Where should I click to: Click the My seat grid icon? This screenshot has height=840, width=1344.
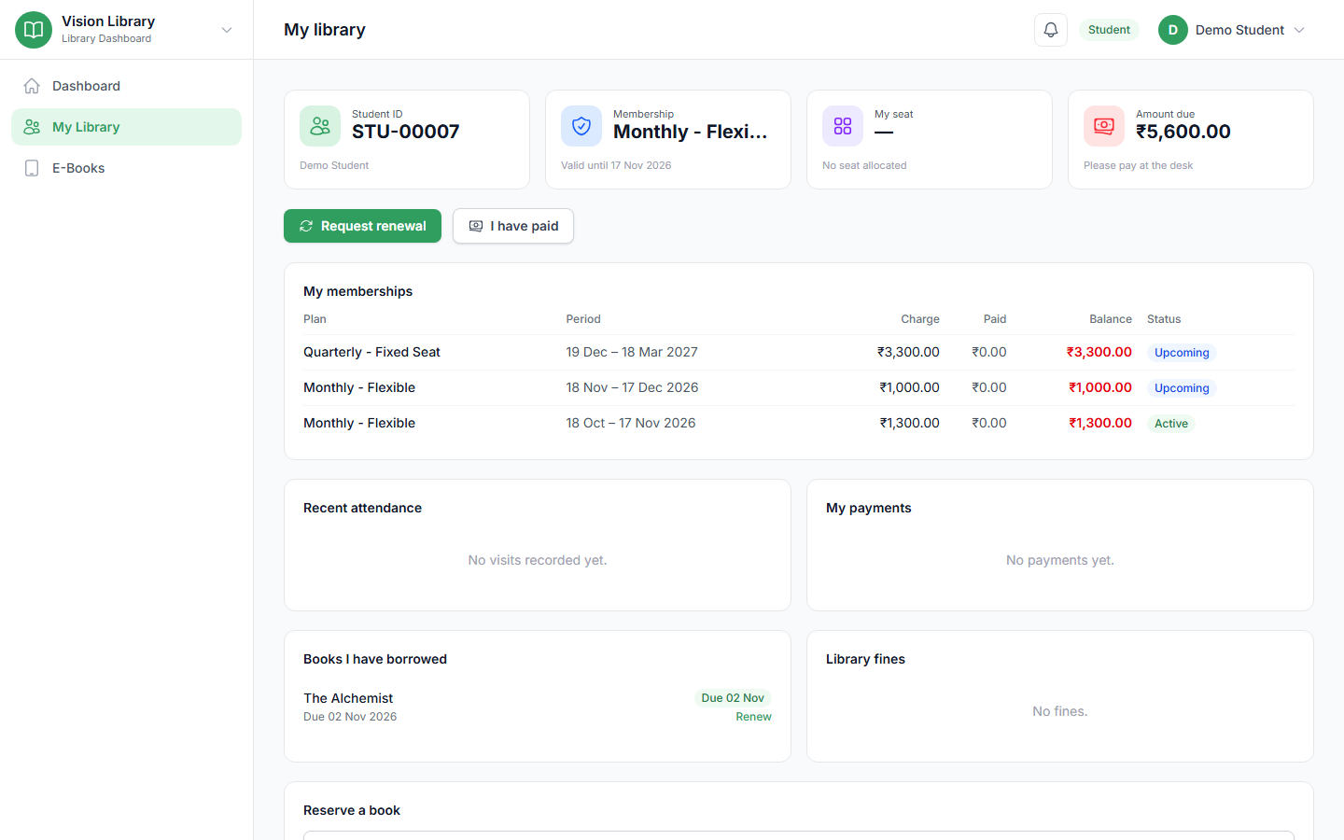(843, 126)
